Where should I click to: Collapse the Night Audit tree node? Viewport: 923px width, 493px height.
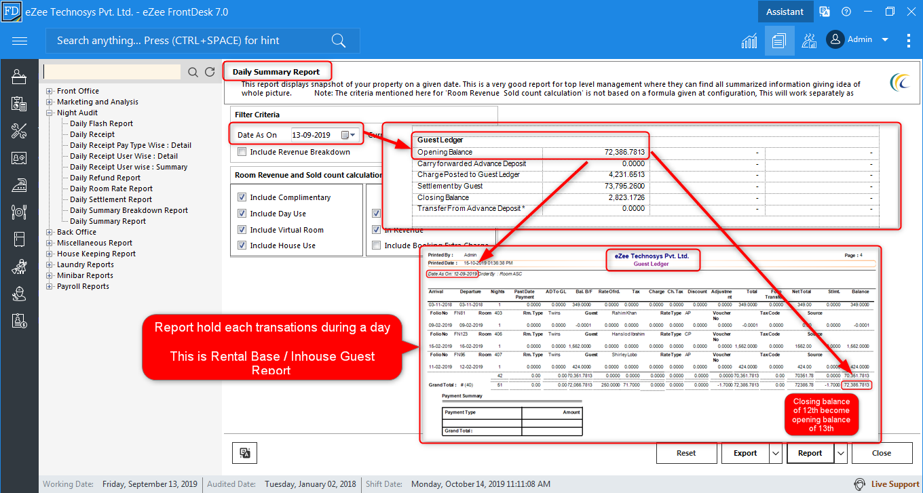point(50,113)
